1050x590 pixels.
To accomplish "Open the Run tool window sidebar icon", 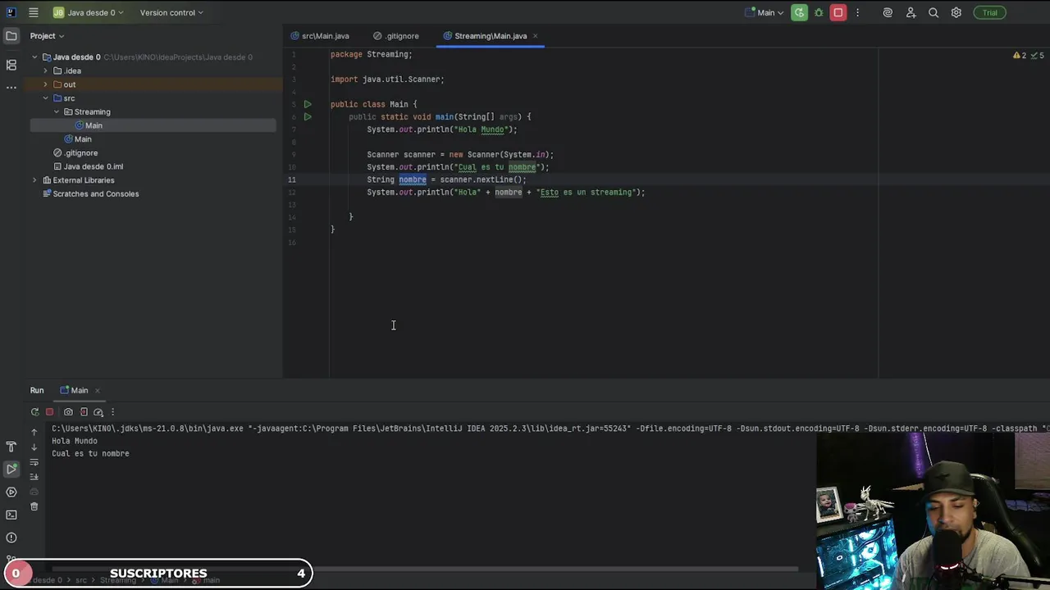I will tap(11, 469).
